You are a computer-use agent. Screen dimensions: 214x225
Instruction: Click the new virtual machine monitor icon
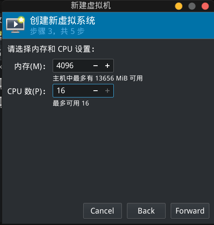click(15, 25)
